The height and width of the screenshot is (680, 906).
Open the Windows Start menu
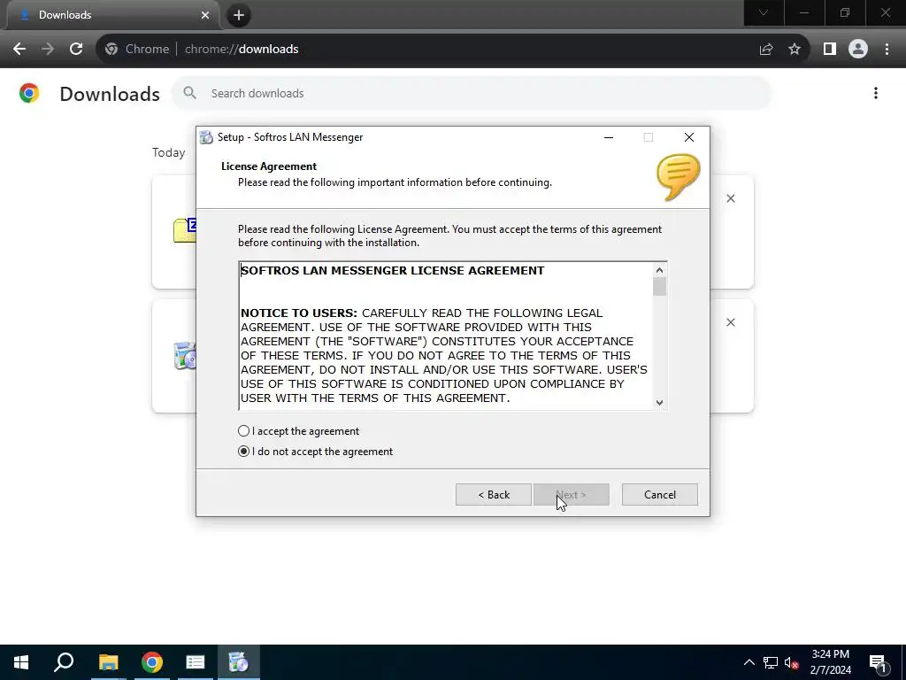click(x=21, y=662)
